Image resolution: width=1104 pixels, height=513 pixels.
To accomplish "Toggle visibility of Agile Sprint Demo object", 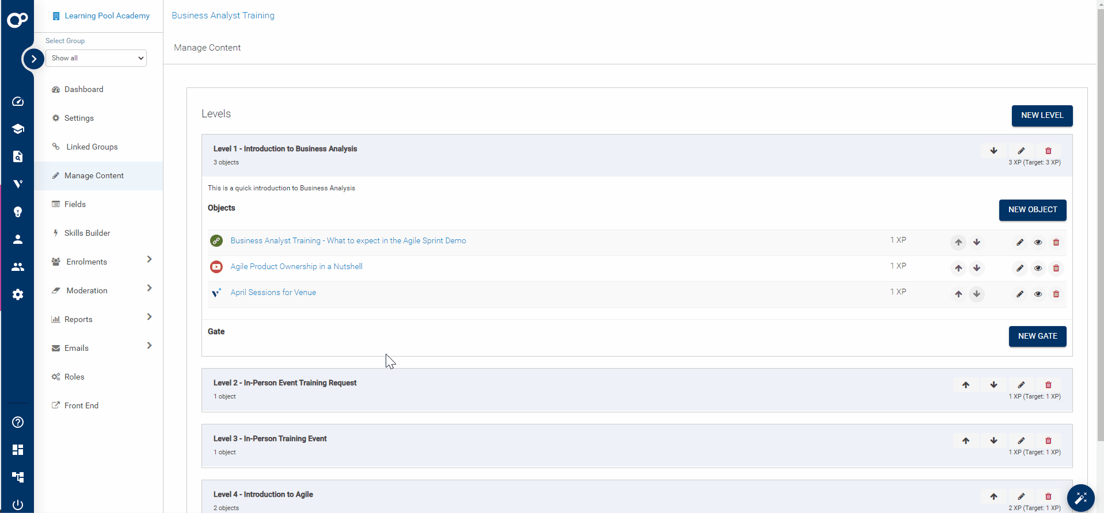I will (x=1038, y=242).
